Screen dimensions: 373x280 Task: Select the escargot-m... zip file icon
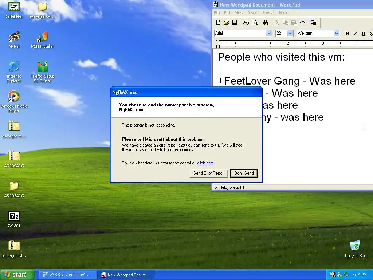pos(14,129)
